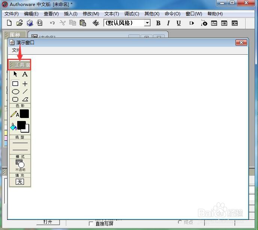Image resolution: width=258 pixels, height=230 pixels.
Task: Open the 文本(T) menu
Action: [112, 13]
